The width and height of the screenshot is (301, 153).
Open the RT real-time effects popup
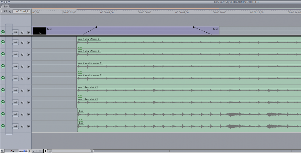point(6,12)
